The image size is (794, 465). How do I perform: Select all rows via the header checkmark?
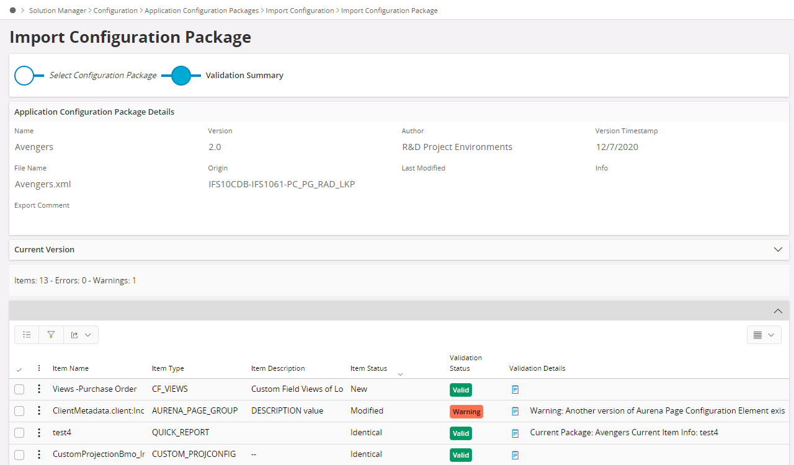coord(19,368)
